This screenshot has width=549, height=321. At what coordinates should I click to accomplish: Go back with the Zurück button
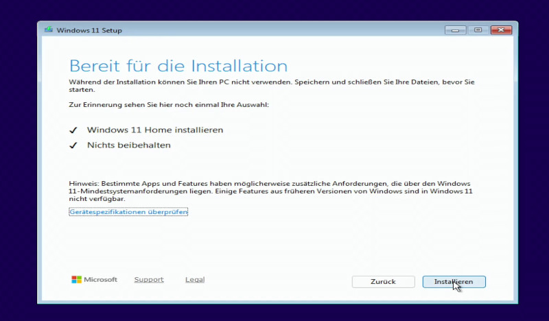pyautogui.click(x=383, y=282)
